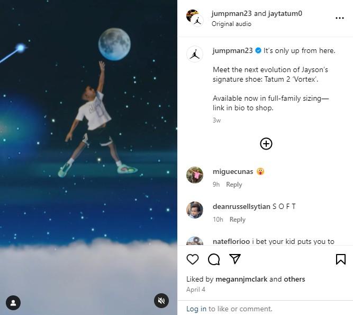Open jumpman23 profile picture beside caption

pyautogui.click(x=195, y=54)
